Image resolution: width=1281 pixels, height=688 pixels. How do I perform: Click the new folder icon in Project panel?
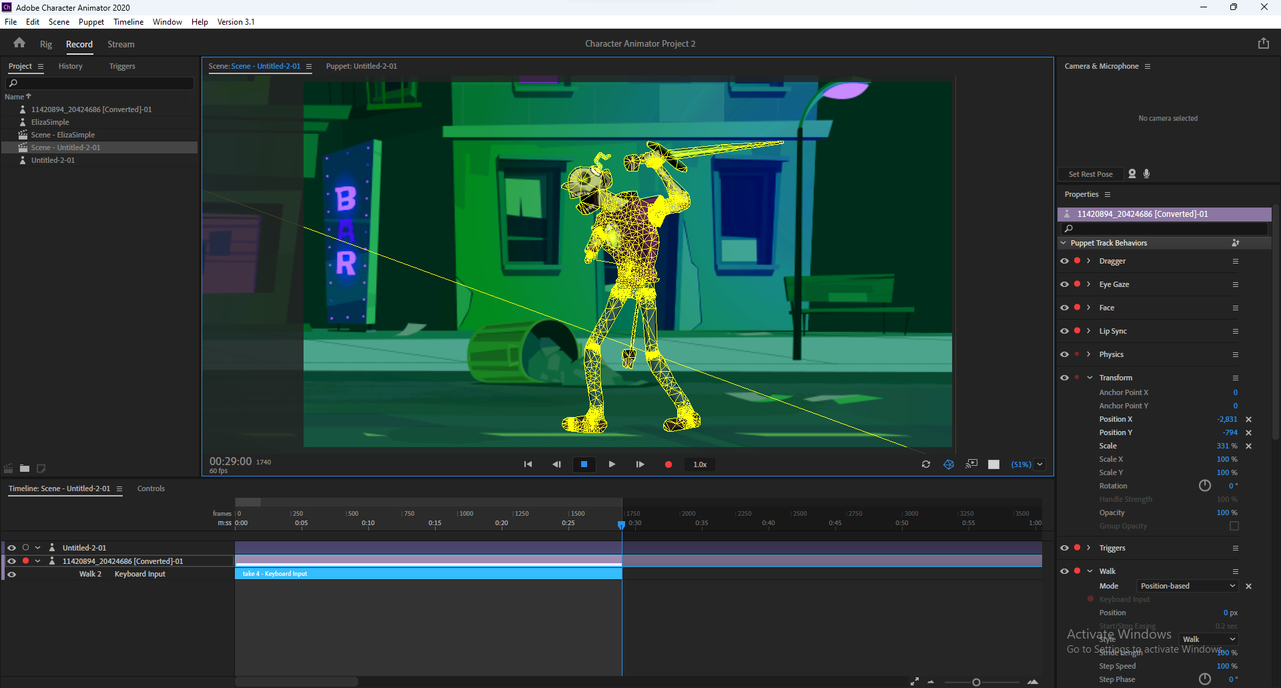25,468
